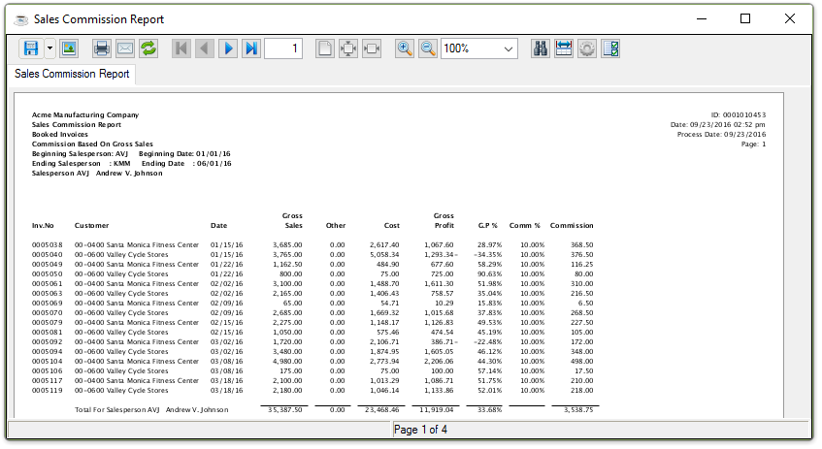
Task: Advance to the next page
Action: tap(228, 48)
